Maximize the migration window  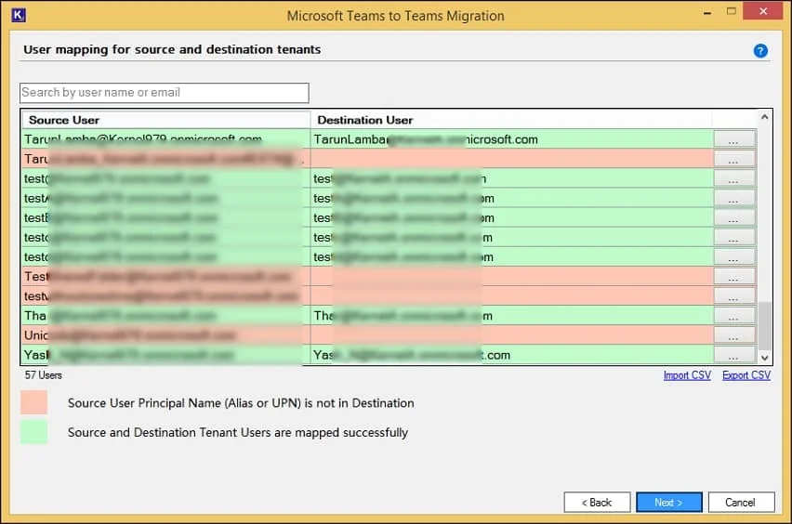pyautogui.click(x=731, y=11)
